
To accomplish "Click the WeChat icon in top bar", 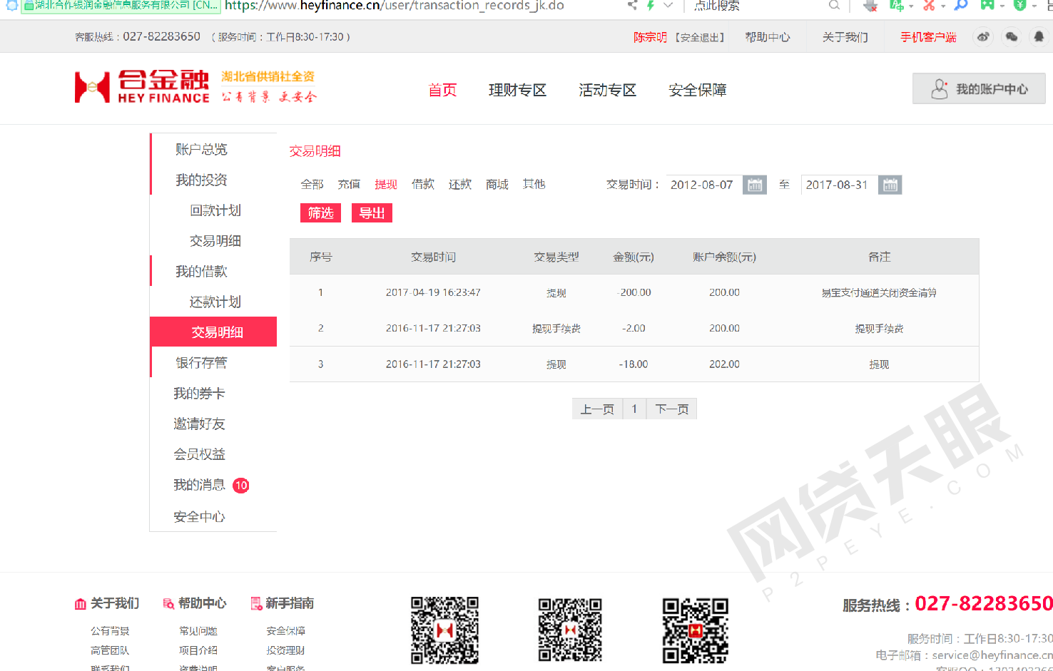I will [x=1011, y=37].
